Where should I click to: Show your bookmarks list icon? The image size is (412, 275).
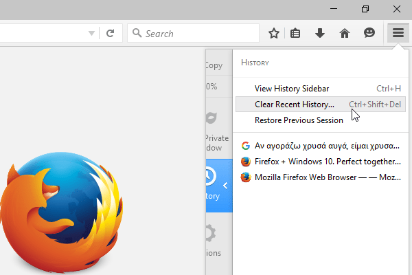pyautogui.click(x=295, y=33)
